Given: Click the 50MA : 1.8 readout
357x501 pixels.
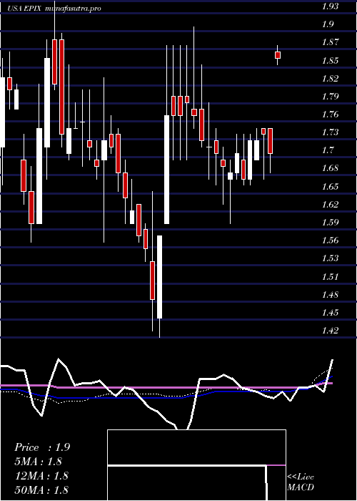Looking at the screenshot, I should (41, 490).
